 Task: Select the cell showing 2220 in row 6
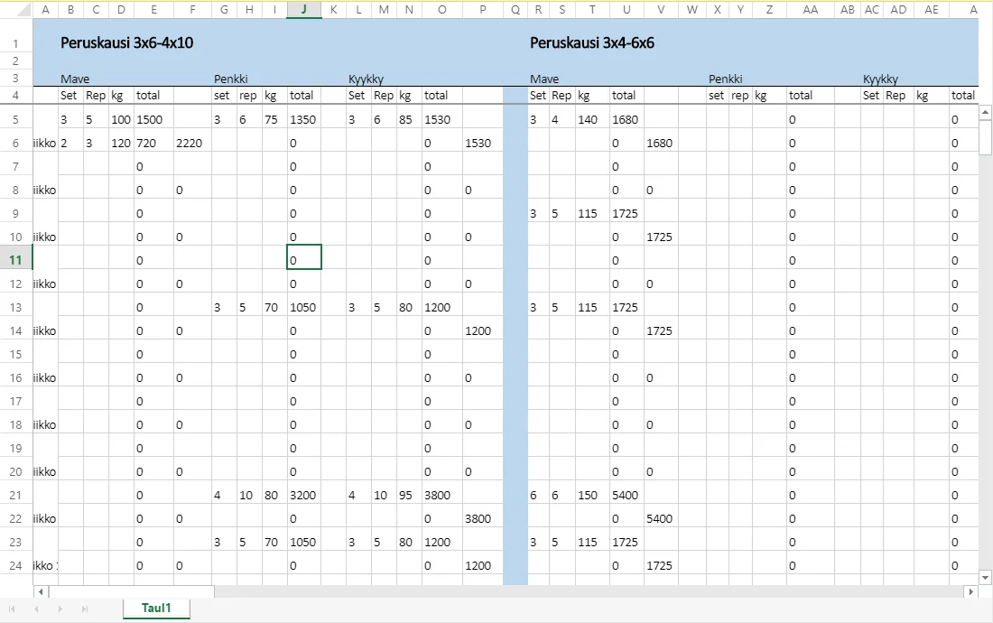(x=192, y=143)
